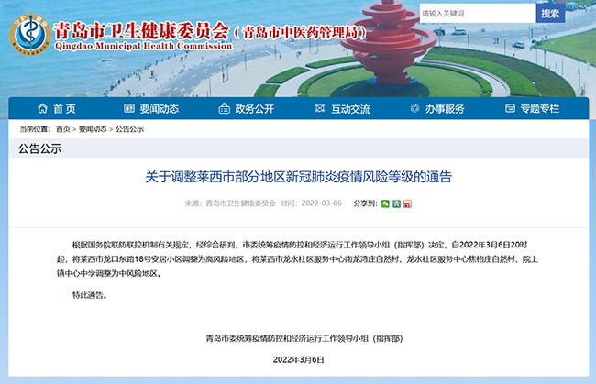Click the 当前位置 breadcrumb label
Screen dimensions: 596x384
(x=35, y=129)
